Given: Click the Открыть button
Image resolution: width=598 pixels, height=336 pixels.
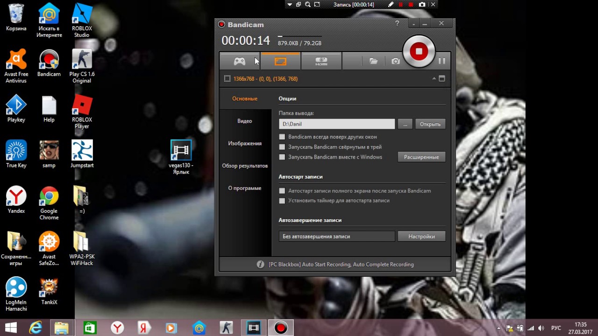Looking at the screenshot, I should 430,124.
